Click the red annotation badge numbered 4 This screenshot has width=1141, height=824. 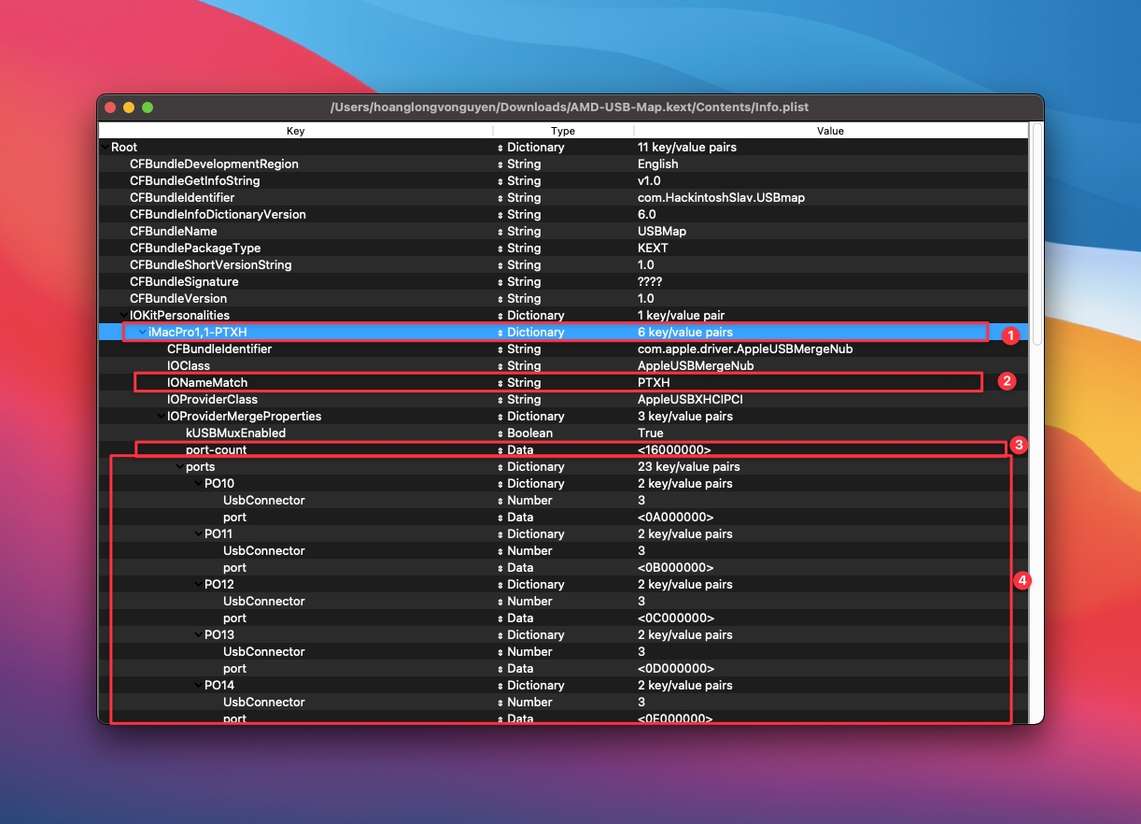[x=1022, y=581]
